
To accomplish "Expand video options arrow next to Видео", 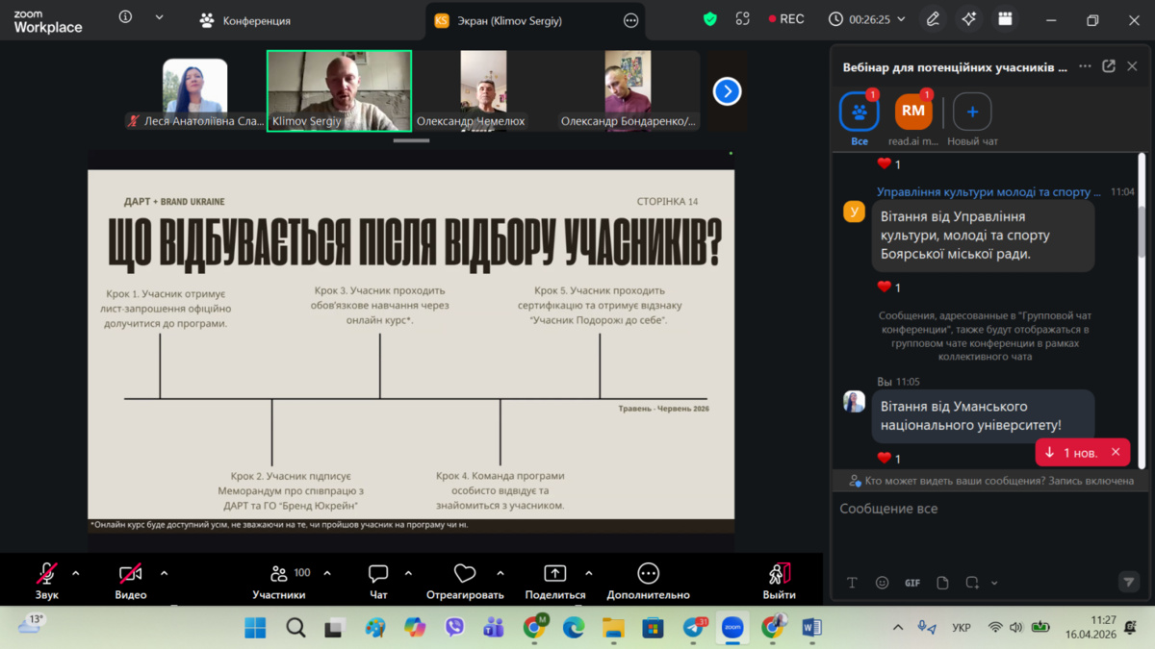I will (x=164, y=573).
